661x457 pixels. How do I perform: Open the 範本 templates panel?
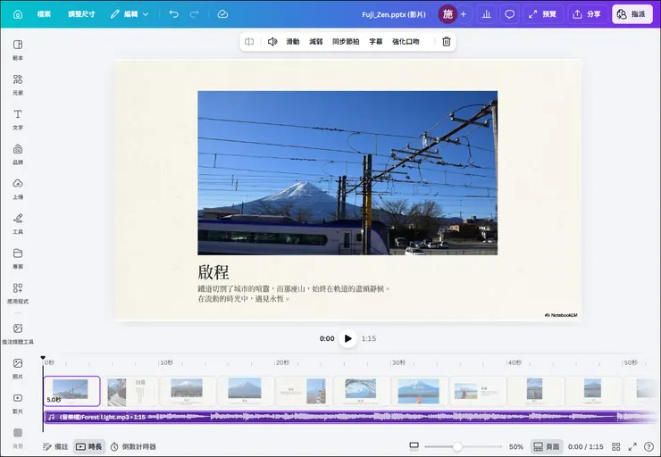point(18,50)
